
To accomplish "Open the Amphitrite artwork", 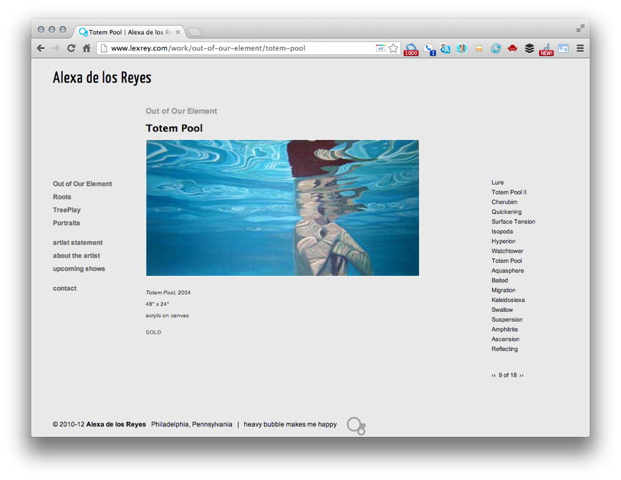I will point(504,330).
